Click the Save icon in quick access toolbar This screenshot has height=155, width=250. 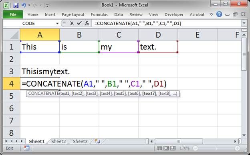(16, 6)
